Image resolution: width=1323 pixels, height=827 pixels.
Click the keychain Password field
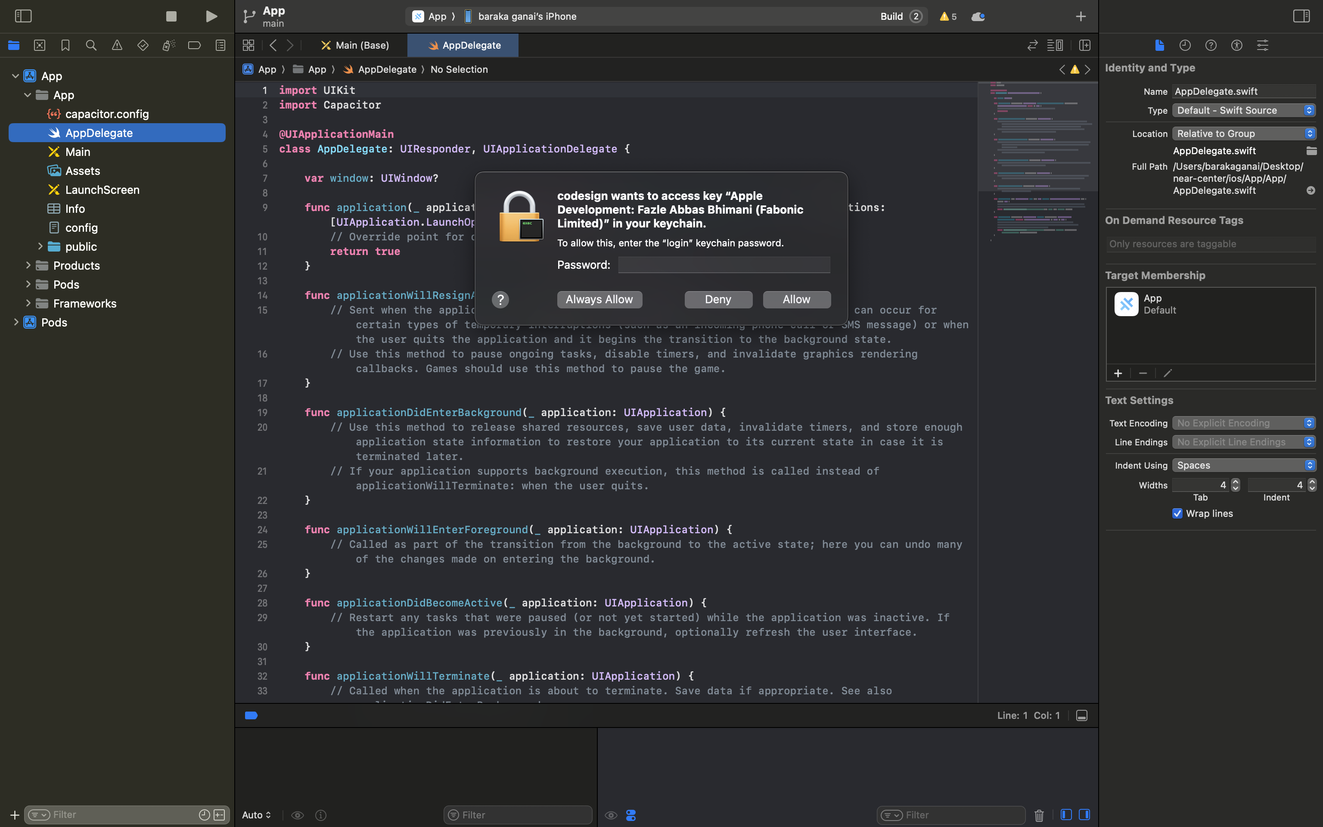[x=724, y=265]
